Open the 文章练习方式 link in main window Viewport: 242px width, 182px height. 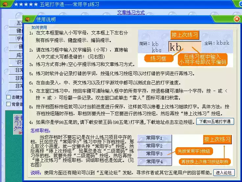(131, 12)
